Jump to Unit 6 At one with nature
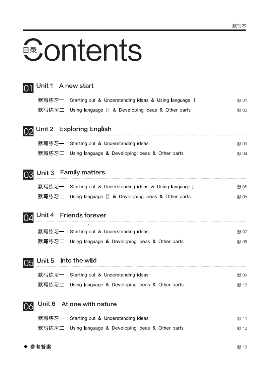 (77, 304)
